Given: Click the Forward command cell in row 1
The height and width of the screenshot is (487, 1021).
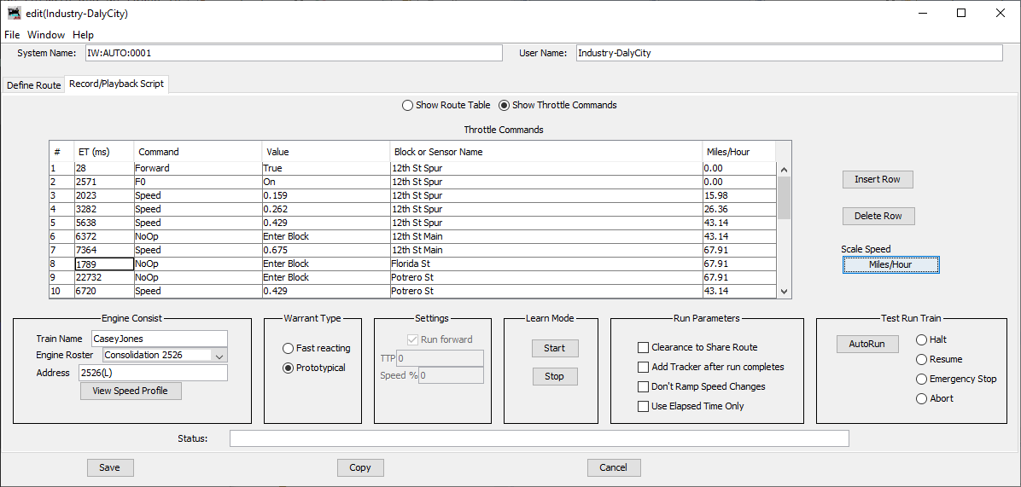Looking at the screenshot, I should pos(198,168).
